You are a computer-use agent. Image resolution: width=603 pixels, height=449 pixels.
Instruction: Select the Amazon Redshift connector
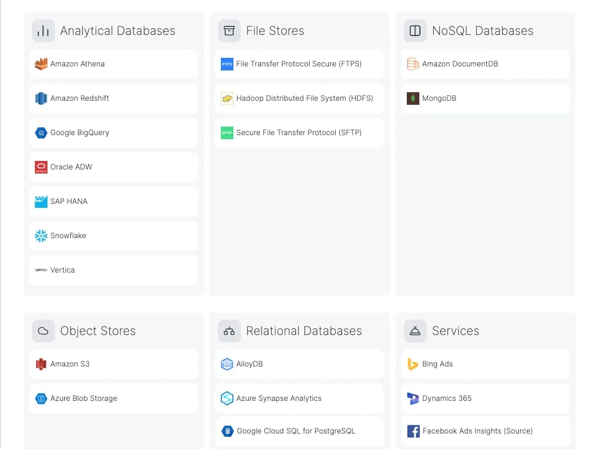(113, 99)
